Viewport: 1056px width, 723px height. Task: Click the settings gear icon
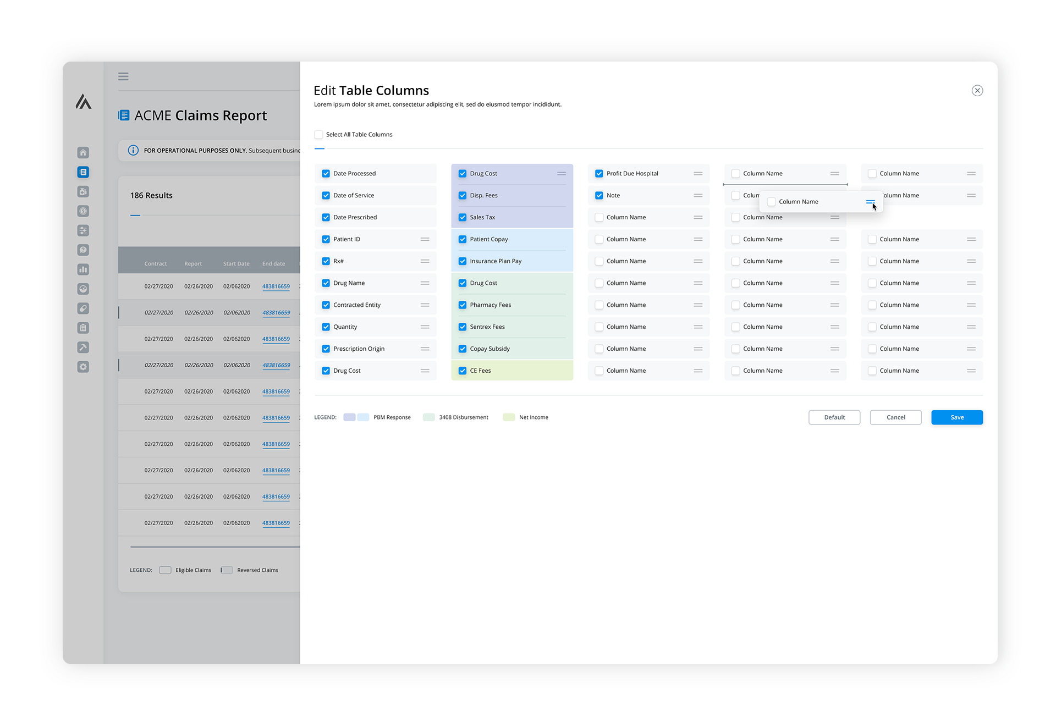coord(83,367)
